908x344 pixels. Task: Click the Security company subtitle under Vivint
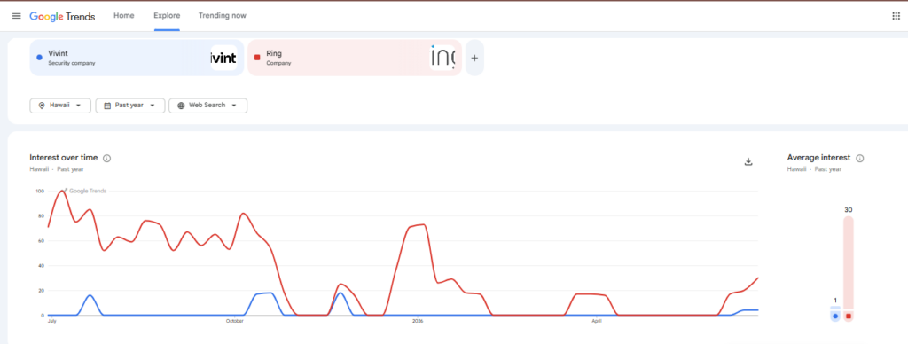[72, 63]
